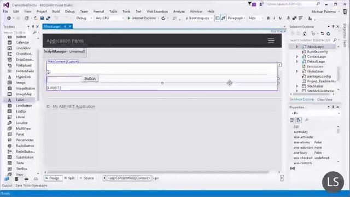The image size is (350, 197).
Task: Expand Site.Master node
Action: [x=297, y=86]
